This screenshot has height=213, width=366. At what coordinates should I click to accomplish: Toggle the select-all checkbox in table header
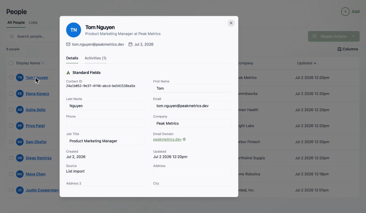(x=11, y=63)
